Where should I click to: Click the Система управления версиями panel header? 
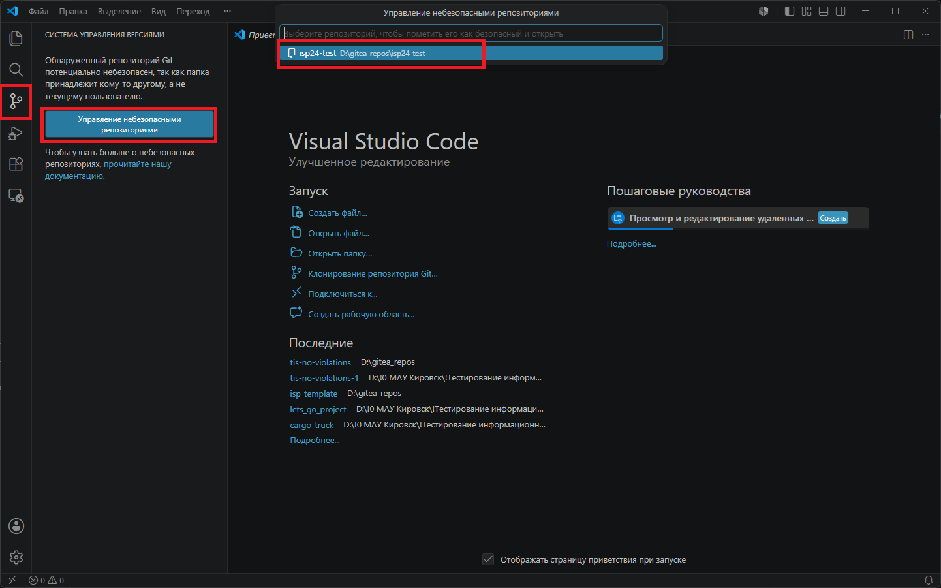click(104, 35)
